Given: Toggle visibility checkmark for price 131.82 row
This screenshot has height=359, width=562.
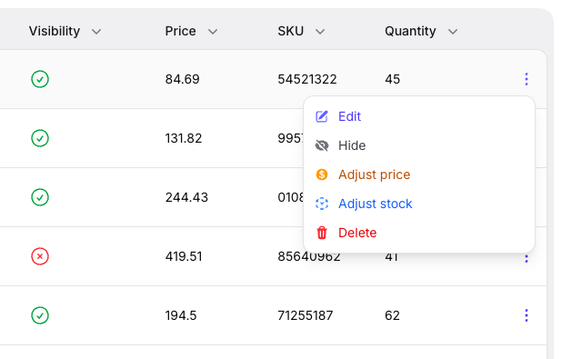Looking at the screenshot, I should point(40,138).
